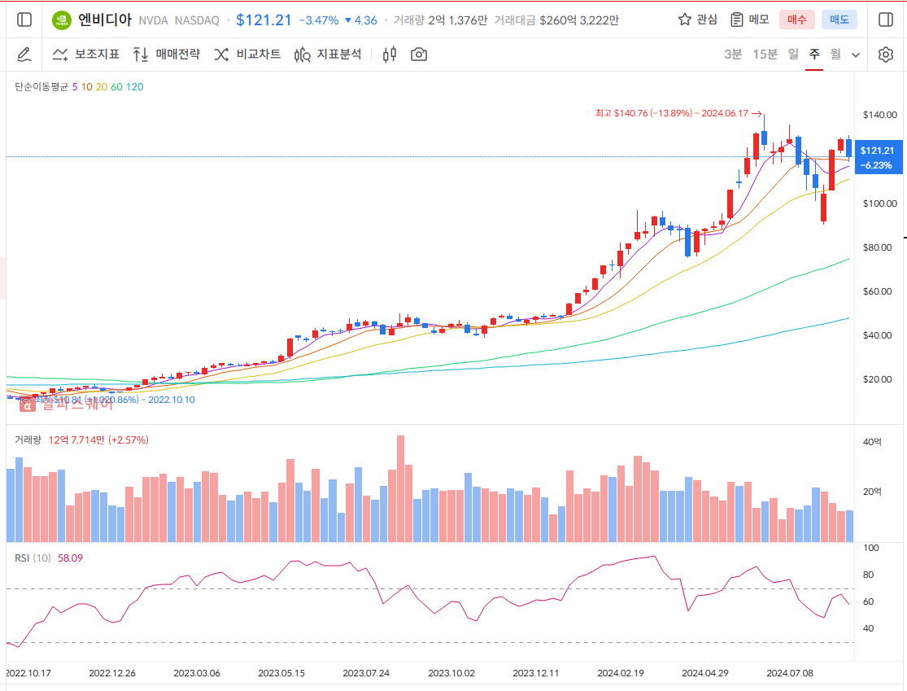Open 비교차트 compare chart tool
This screenshot has width=907, height=691.
pyautogui.click(x=247, y=55)
